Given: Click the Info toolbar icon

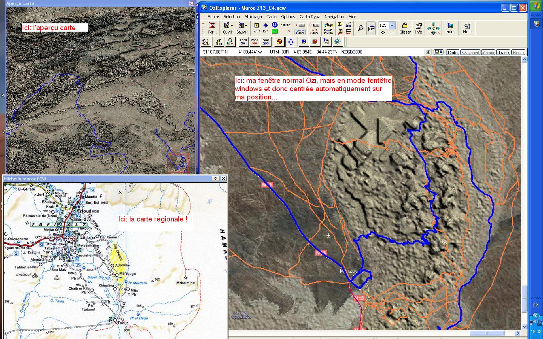Looking at the screenshot, I should pos(419,28).
